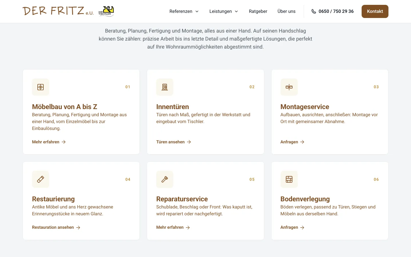Go to the Ratgeber page
This screenshot has width=411, height=257.
tap(258, 11)
